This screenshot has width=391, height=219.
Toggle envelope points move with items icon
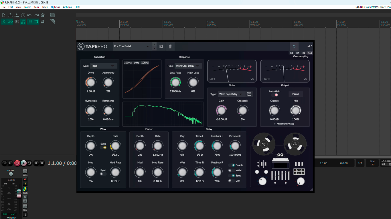[23, 22]
